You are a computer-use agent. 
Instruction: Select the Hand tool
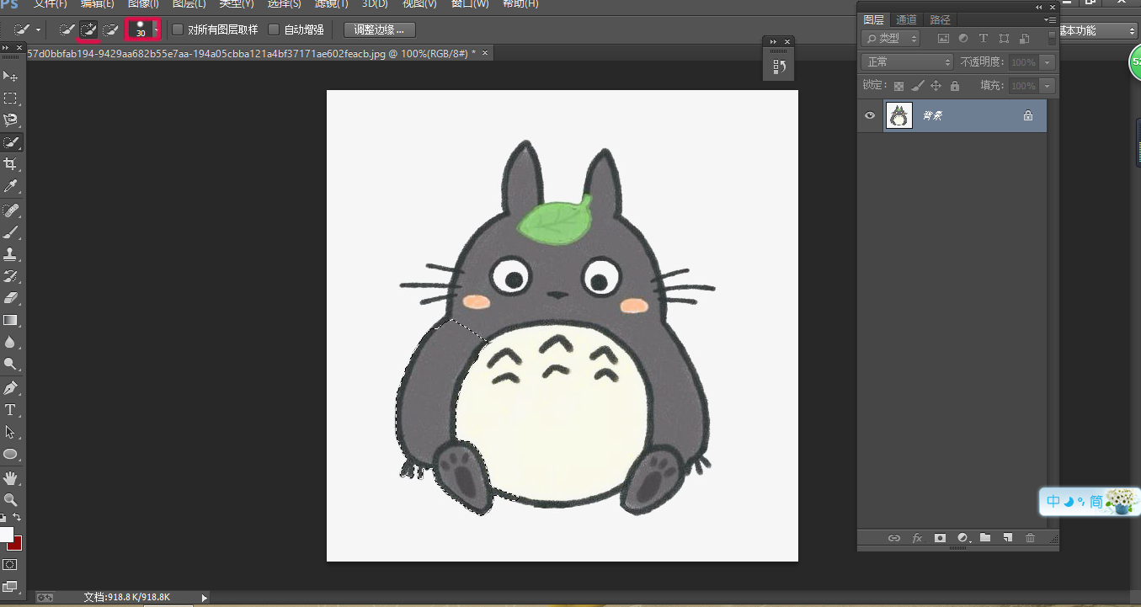(11, 477)
